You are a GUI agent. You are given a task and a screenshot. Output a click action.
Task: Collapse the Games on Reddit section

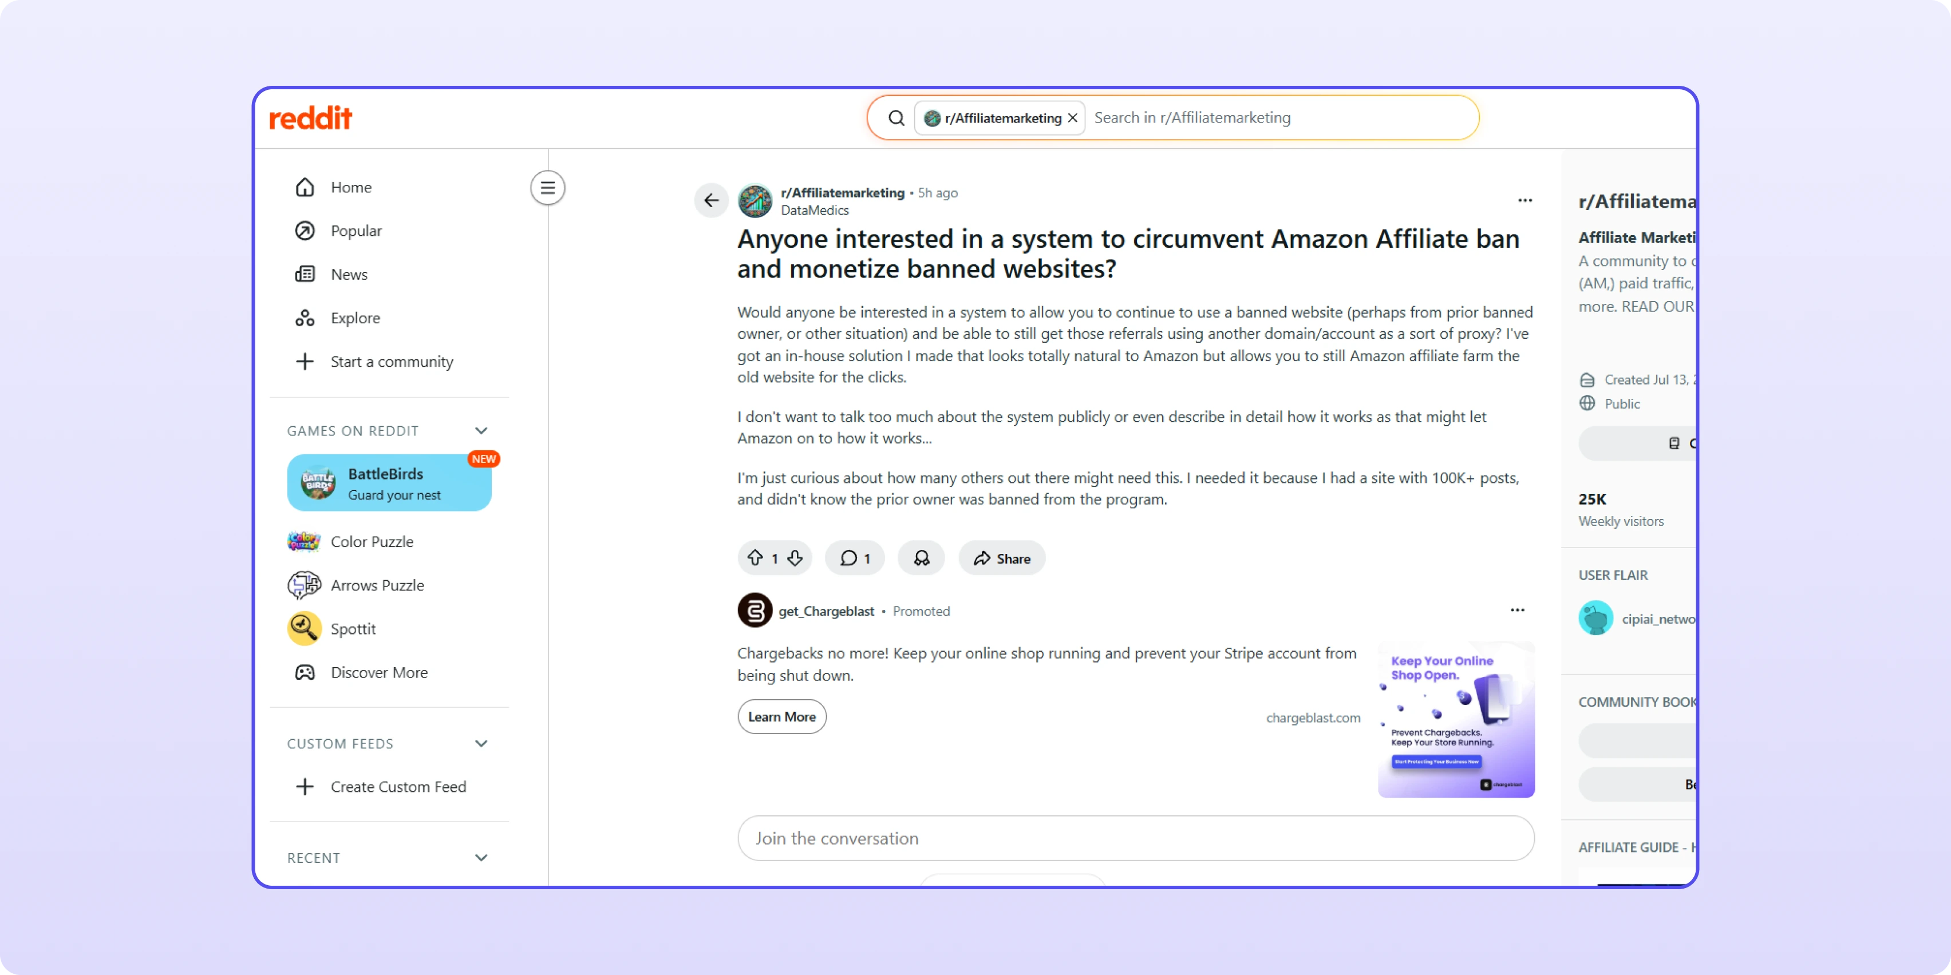(481, 431)
